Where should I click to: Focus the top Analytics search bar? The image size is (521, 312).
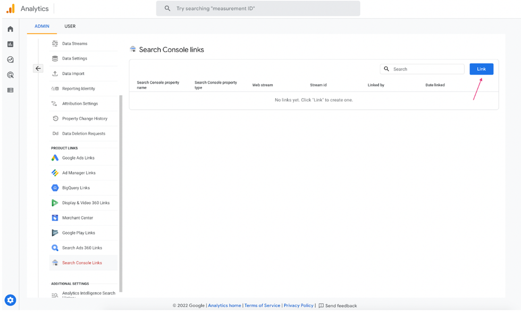pos(258,9)
